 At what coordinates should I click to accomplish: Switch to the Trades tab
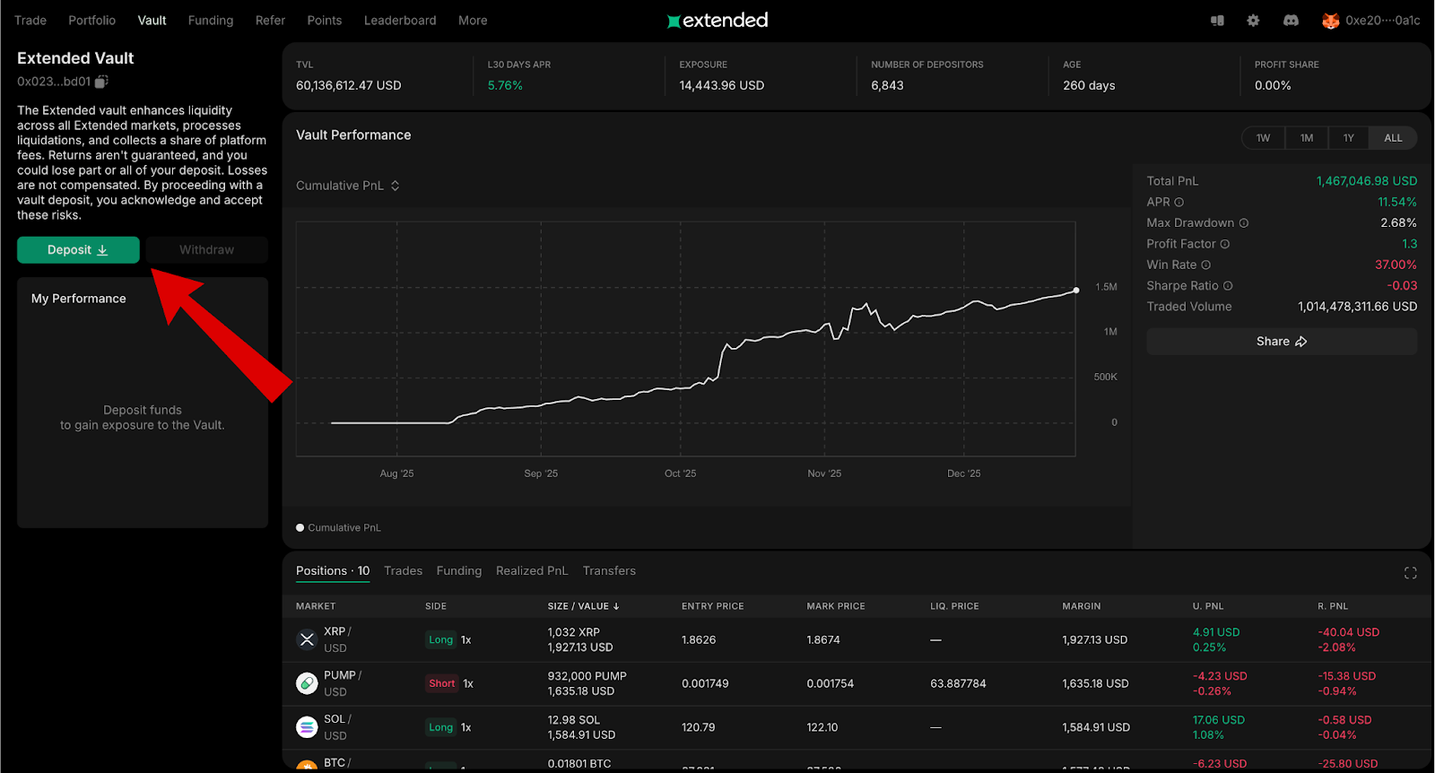[x=404, y=571]
